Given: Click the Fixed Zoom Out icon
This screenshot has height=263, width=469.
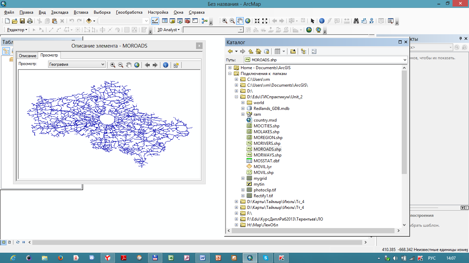Looking at the screenshot, I should pos(265,21).
